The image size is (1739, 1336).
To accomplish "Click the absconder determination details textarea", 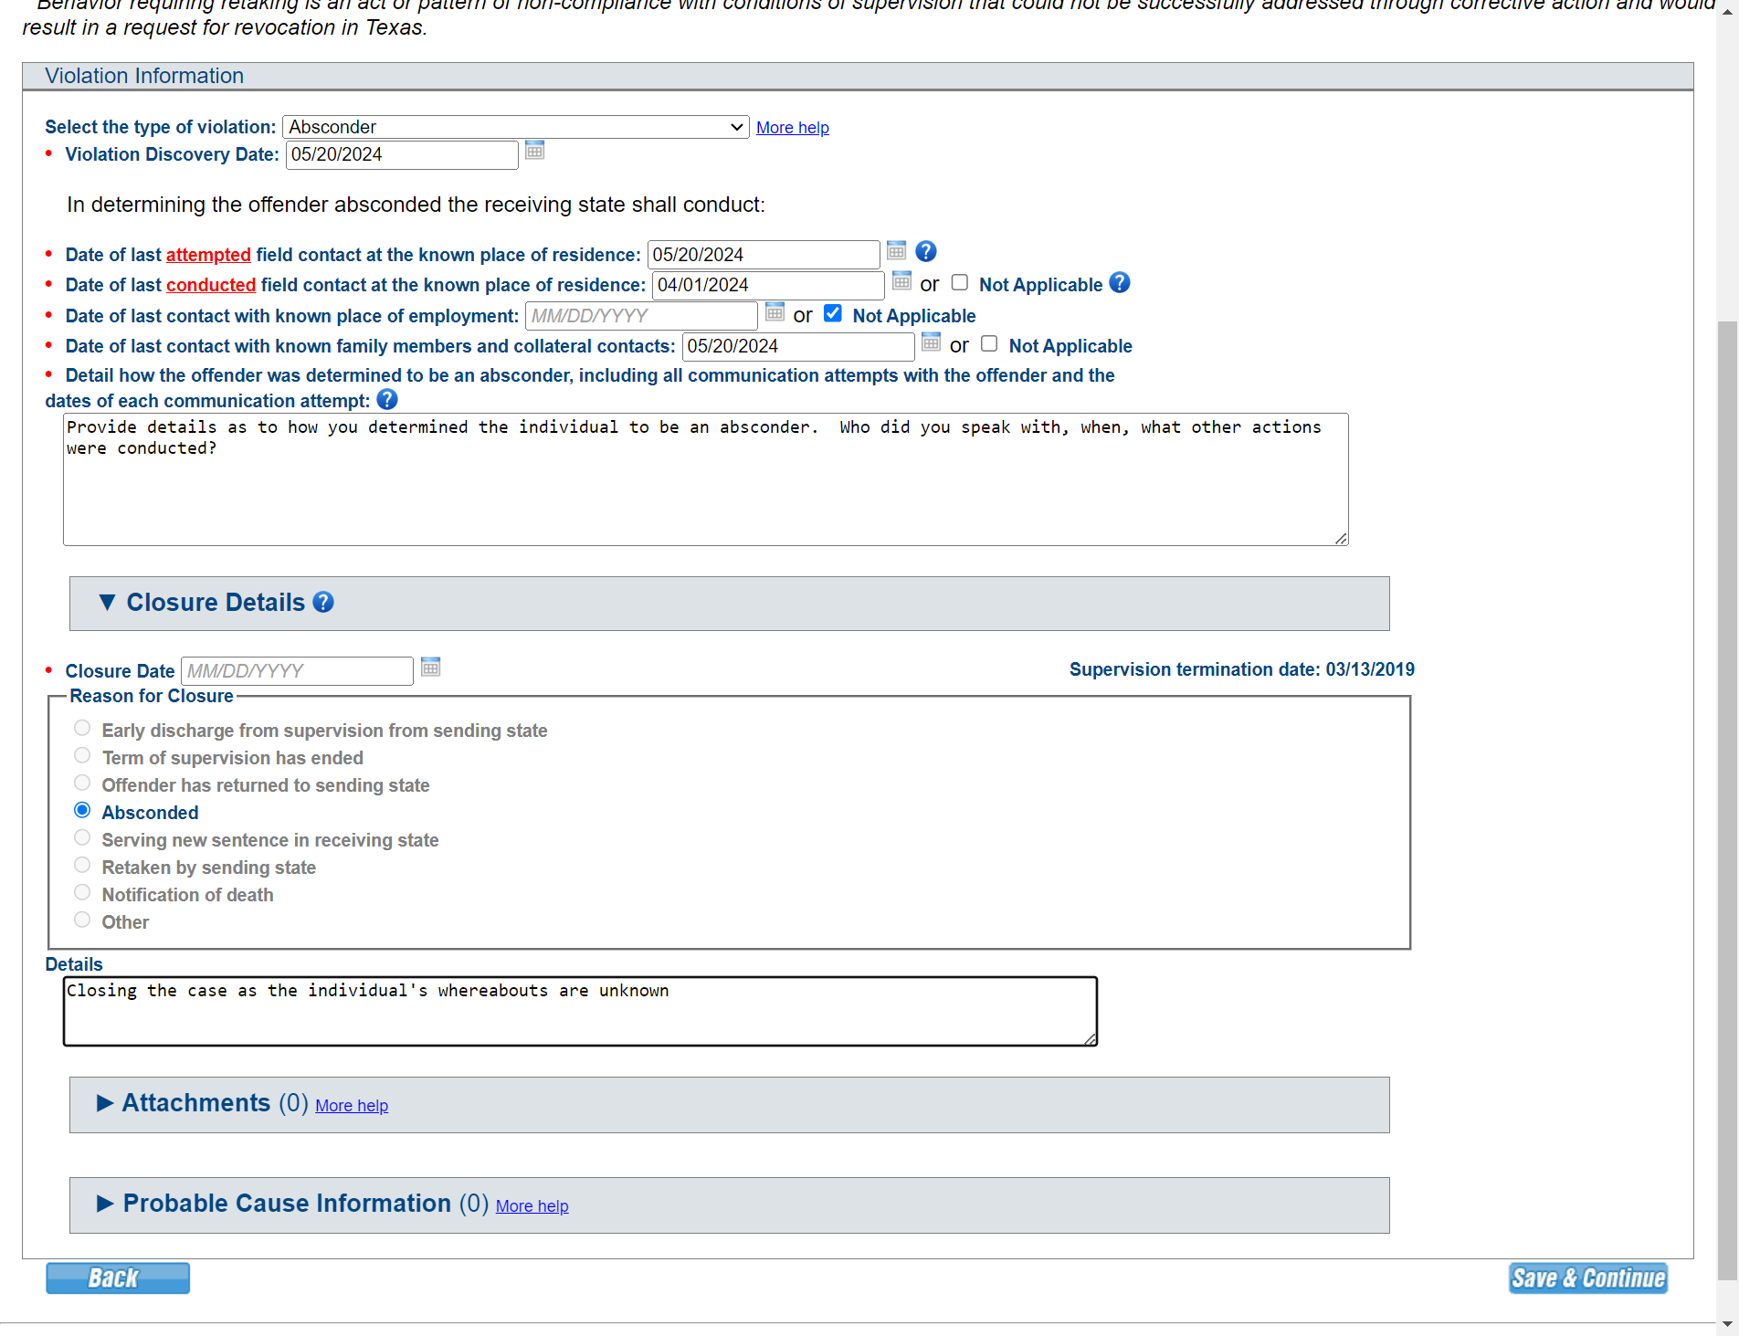I will click(x=705, y=479).
